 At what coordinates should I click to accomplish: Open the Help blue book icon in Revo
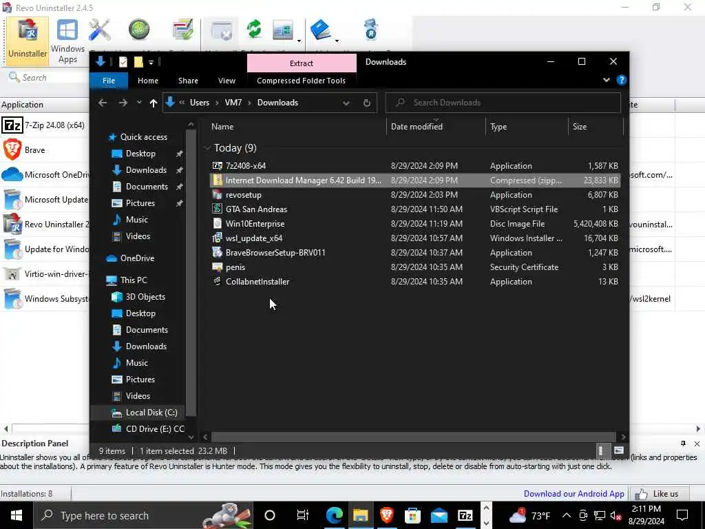point(320,30)
